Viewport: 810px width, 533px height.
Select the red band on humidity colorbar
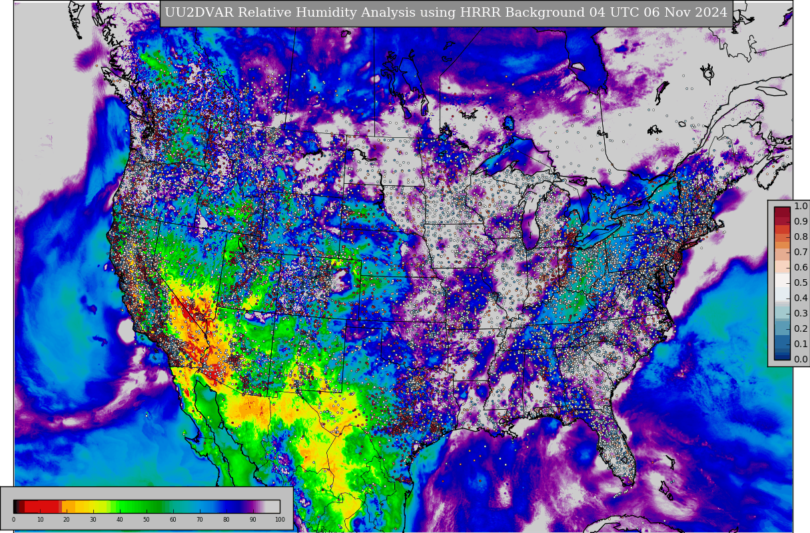coord(41,506)
